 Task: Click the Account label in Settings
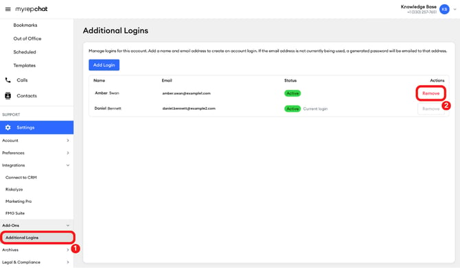10,141
